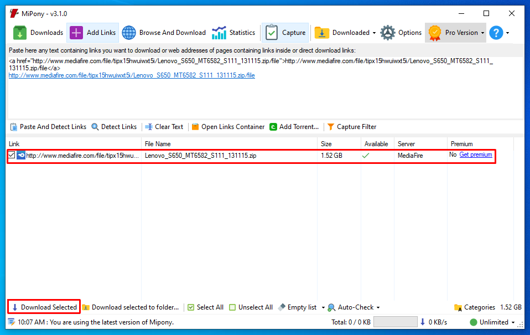The height and width of the screenshot is (335, 530).
Task: Click the 1.52 GB total beside Categories
Action: [511, 307]
